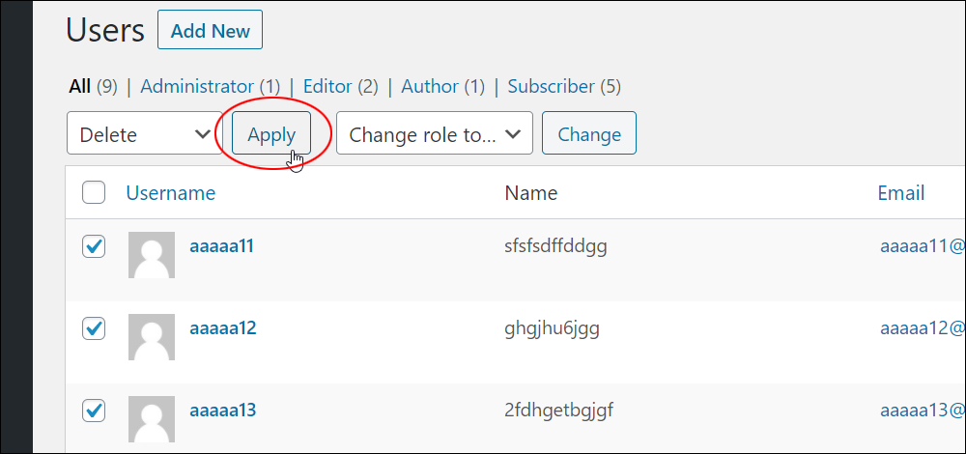The height and width of the screenshot is (454, 966).
Task: Click the aaaaa12 user avatar image
Action: point(152,337)
